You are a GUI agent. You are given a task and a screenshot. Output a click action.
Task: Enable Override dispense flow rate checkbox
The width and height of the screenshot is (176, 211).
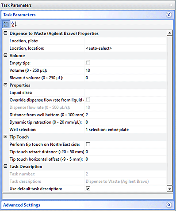tap(88, 100)
